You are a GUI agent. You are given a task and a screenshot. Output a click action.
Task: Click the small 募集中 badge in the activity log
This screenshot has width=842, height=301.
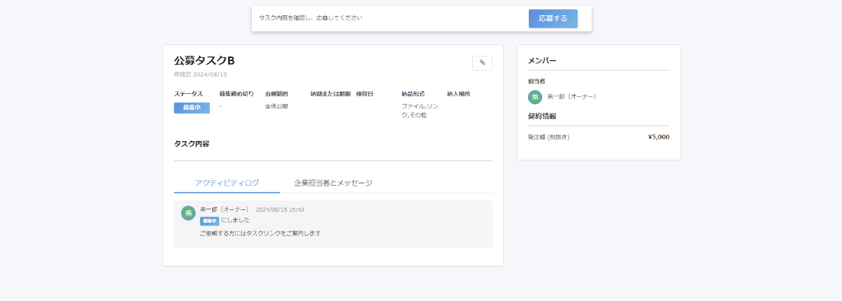(209, 221)
